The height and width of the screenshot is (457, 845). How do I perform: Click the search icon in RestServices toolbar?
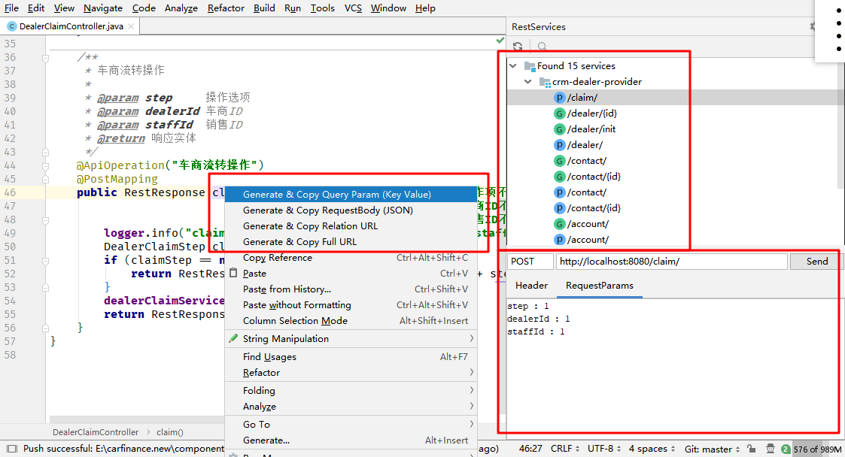(x=542, y=47)
